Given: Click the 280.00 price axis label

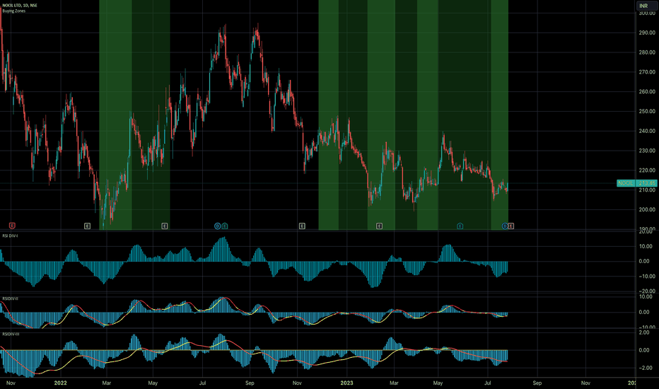Looking at the screenshot, I should (647, 52).
